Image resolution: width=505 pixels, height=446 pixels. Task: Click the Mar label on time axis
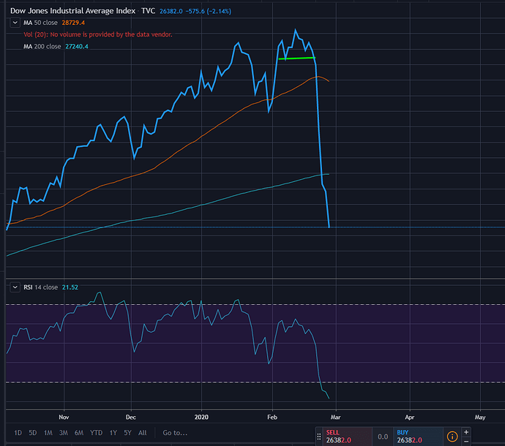point(336,417)
